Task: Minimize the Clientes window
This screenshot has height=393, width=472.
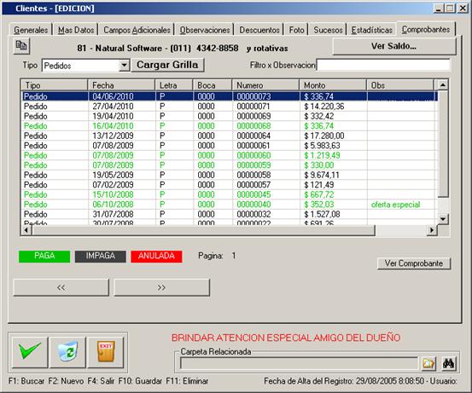Action: (x=439, y=9)
